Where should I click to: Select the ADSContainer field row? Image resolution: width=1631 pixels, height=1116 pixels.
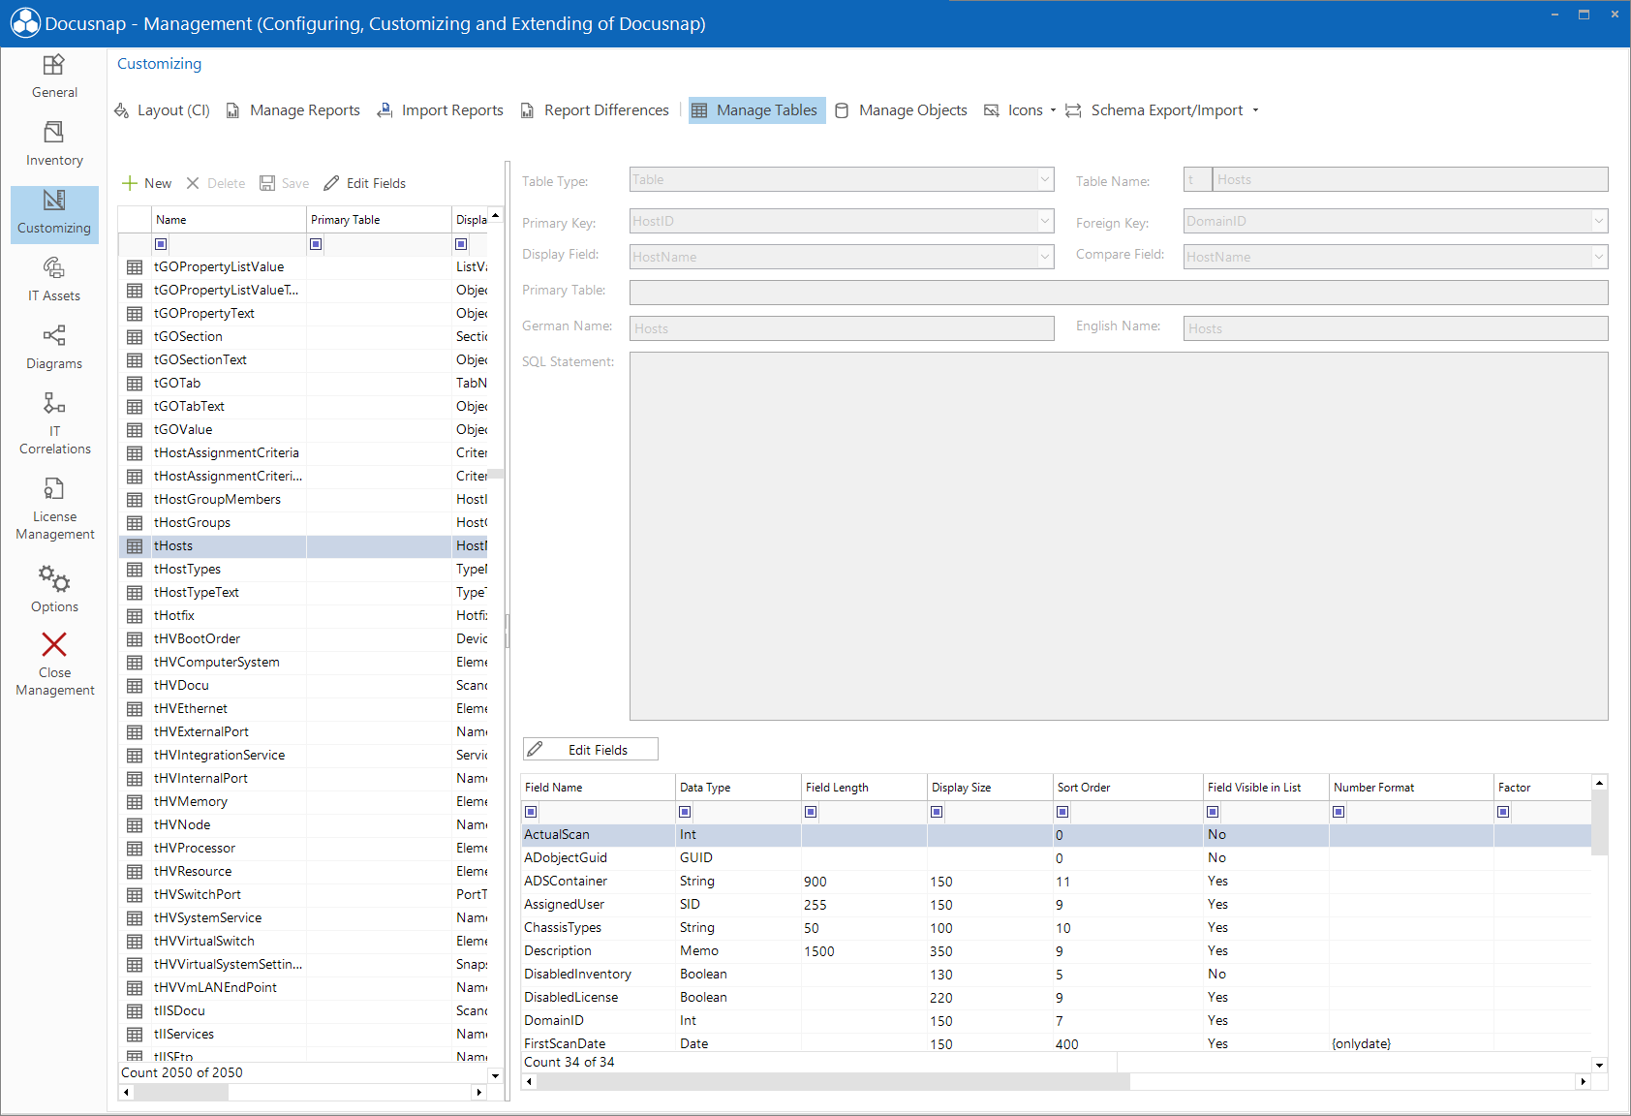click(x=1056, y=882)
